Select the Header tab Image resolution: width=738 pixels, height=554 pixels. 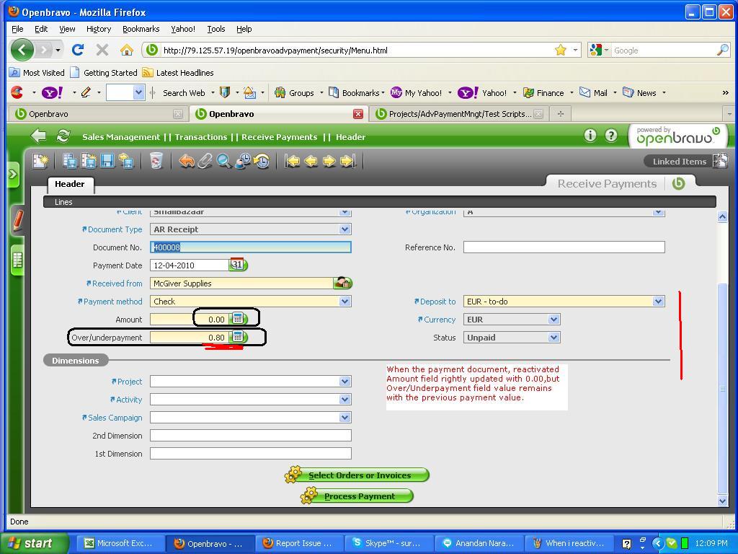[70, 184]
